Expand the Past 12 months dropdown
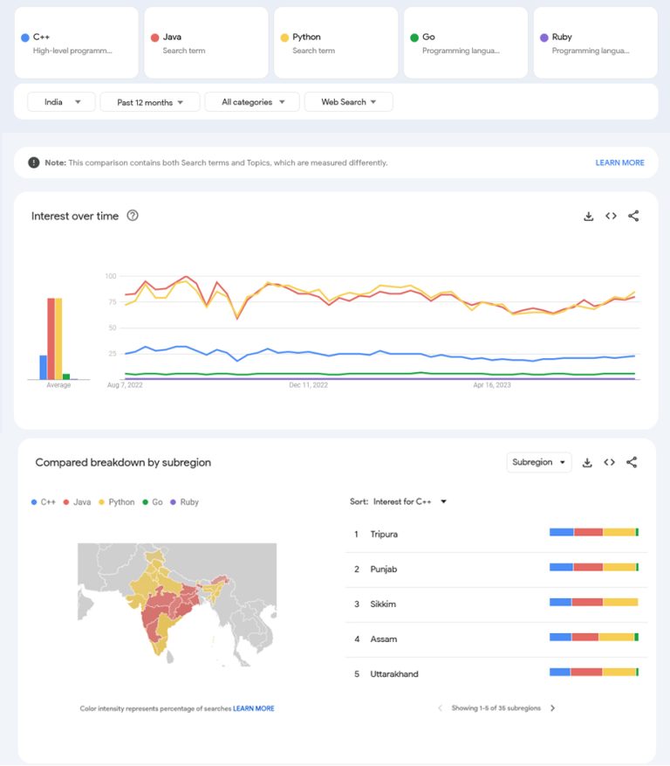 150,102
